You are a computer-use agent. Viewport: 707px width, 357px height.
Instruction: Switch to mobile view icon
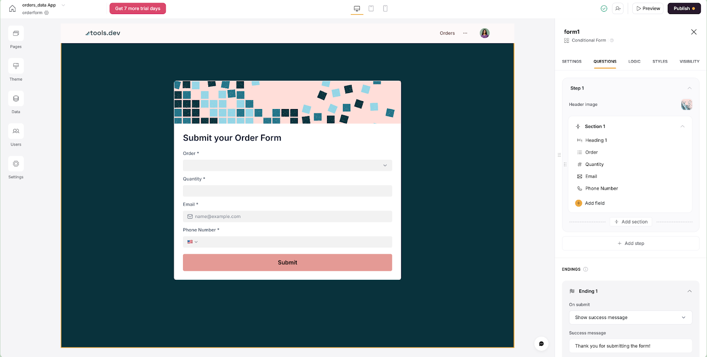pyautogui.click(x=385, y=8)
